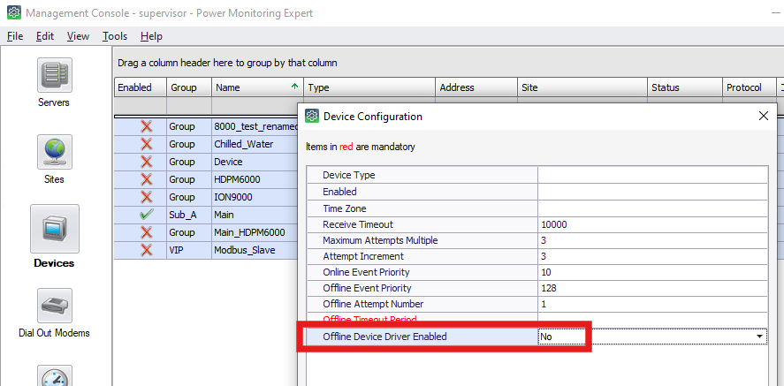Click the Sub_A group cell

[x=189, y=215]
